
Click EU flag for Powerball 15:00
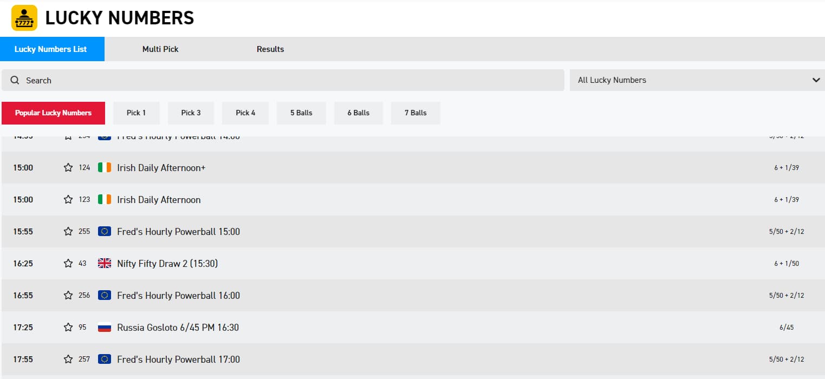[x=105, y=232]
